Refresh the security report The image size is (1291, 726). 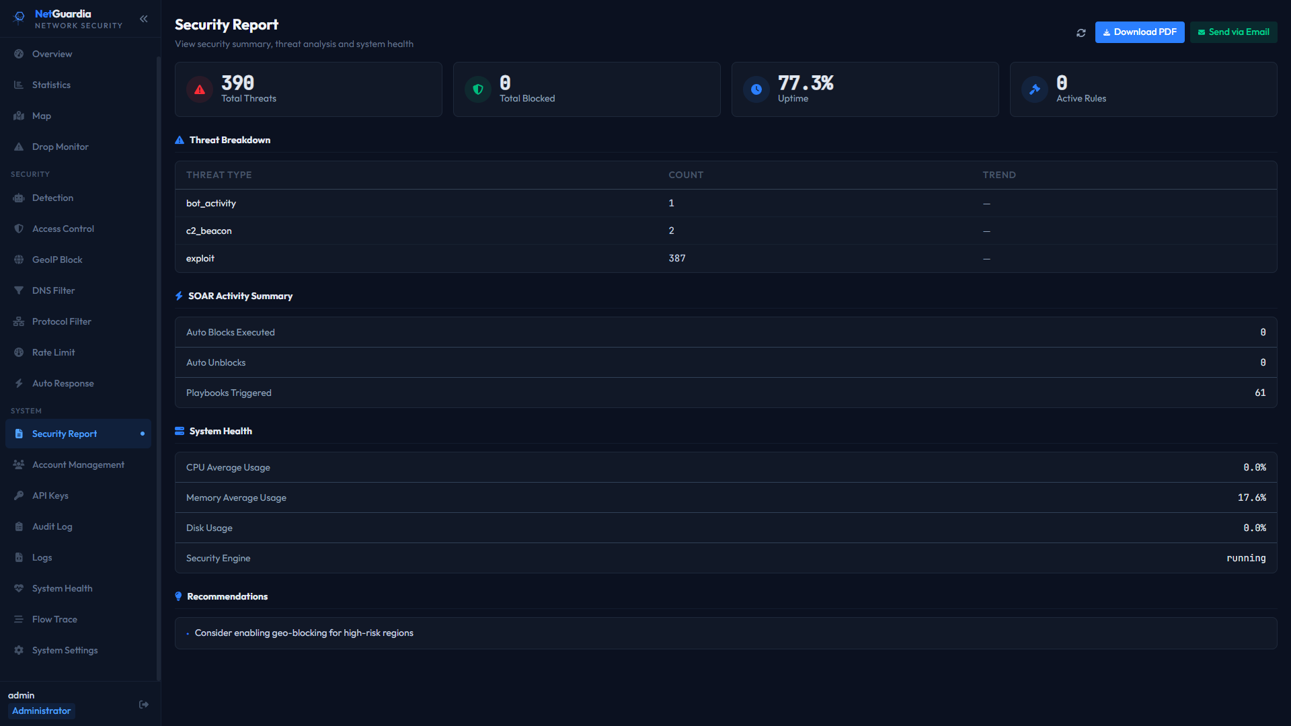(x=1081, y=32)
